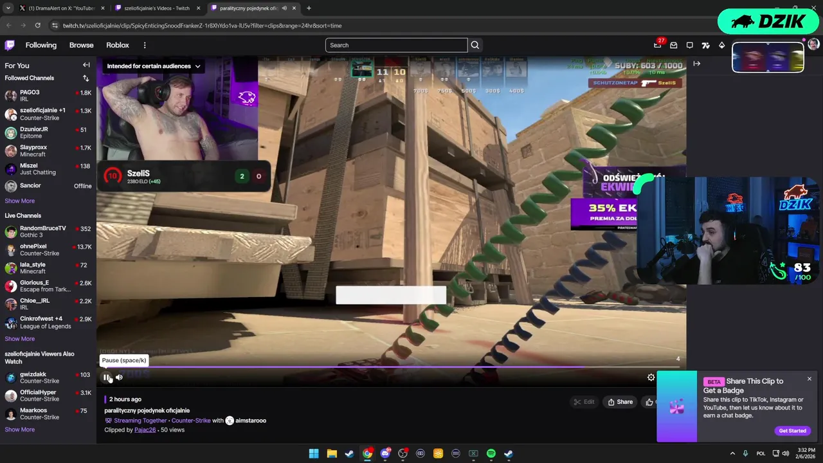Open Spotify from taskbar
This screenshot has width=823, height=463.
point(491,453)
